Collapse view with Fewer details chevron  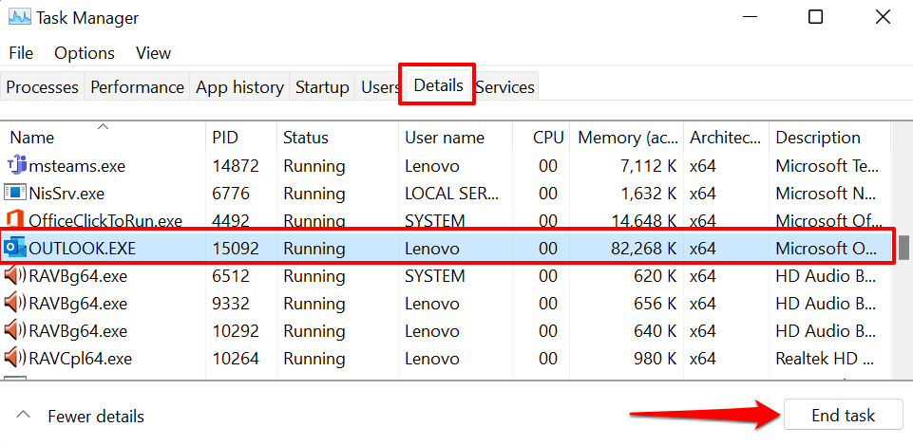coord(25,416)
